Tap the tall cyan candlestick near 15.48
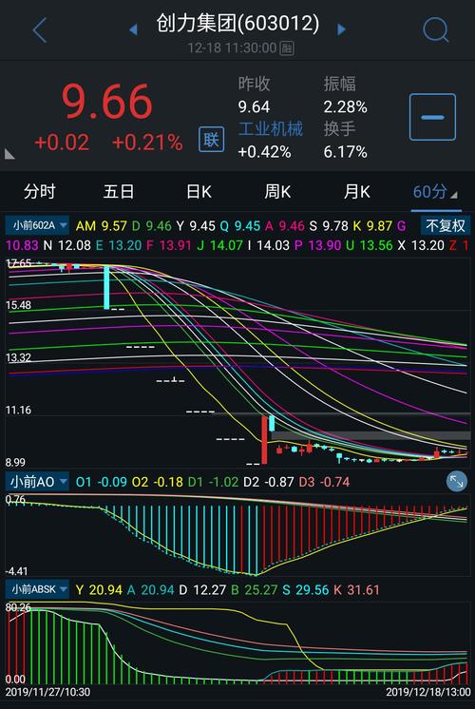The height and width of the screenshot is (709, 475). click(x=106, y=288)
